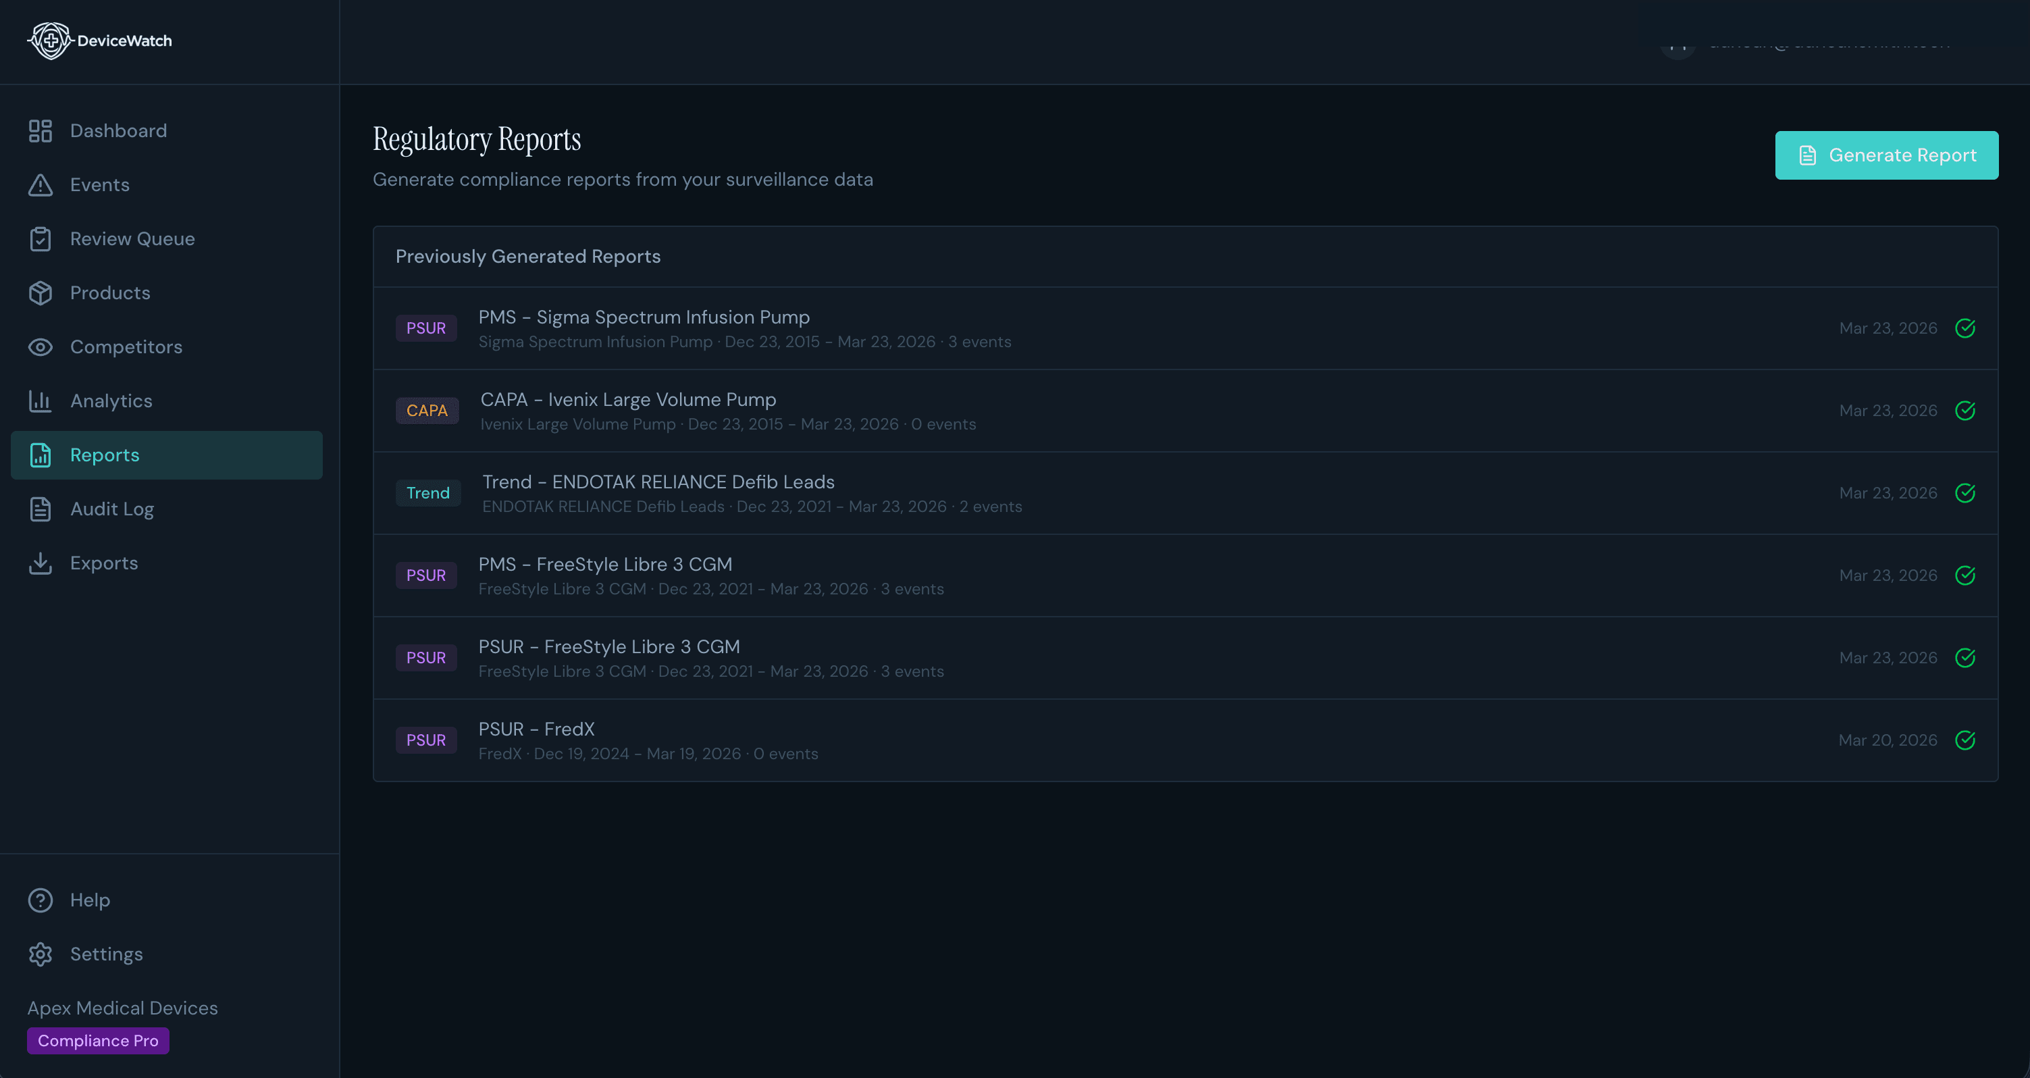Click the CAPA tag badge
This screenshot has height=1078, width=2030.
point(426,411)
